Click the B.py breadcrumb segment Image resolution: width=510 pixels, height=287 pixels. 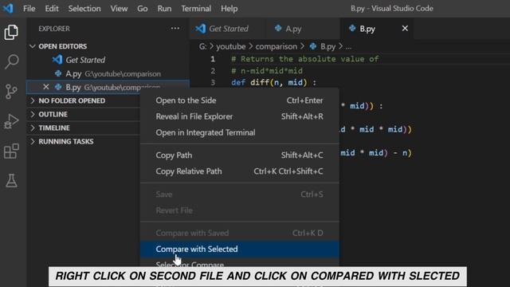(x=328, y=46)
